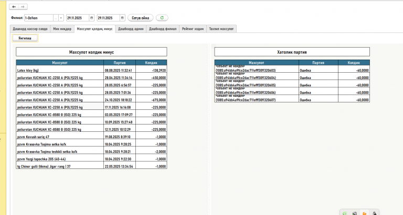
Task: Select the balance value -450,0000
Action: pos(151,76)
